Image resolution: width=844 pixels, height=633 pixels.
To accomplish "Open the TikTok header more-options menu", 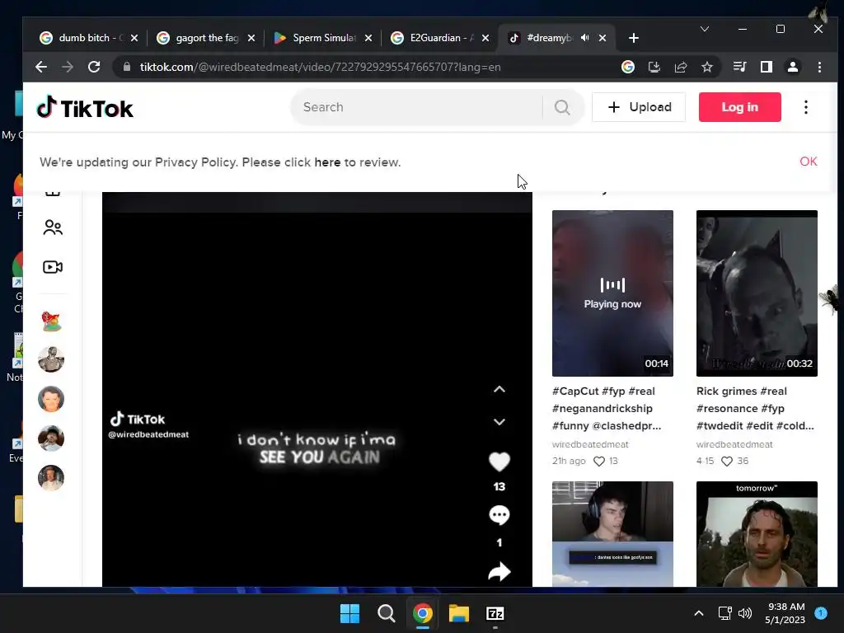I will [806, 107].
